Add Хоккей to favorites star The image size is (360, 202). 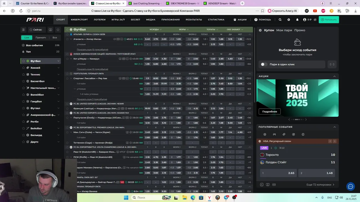coord(24,68)
